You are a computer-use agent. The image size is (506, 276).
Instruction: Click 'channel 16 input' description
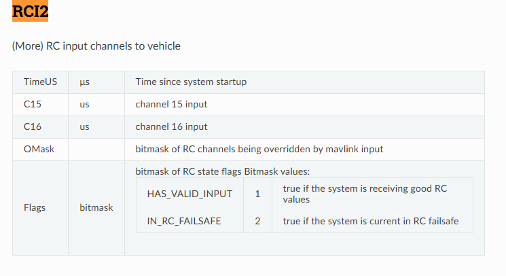[x=171, y=127]
